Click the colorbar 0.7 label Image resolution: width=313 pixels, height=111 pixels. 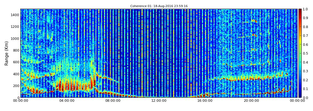click(x=306, y=36)
